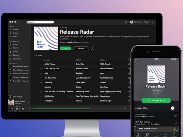Expand the phone's now playing bar chevron
The height and width of the screenshot is (137, 183).
pyautogui.click(x=136, y=129)
